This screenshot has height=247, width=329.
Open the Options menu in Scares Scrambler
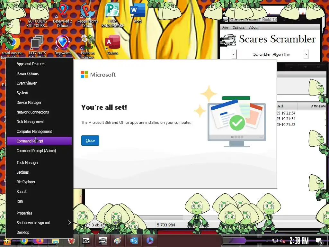239,27
